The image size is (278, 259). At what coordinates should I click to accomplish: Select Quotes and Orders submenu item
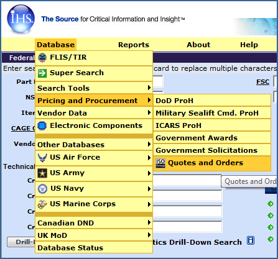pos(212,163)
